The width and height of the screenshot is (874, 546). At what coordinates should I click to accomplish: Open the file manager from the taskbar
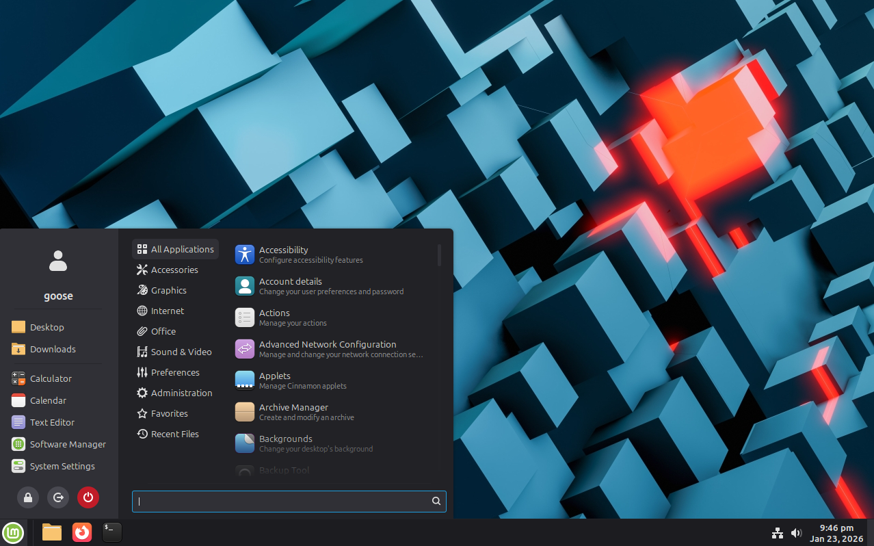coord(51,532)
